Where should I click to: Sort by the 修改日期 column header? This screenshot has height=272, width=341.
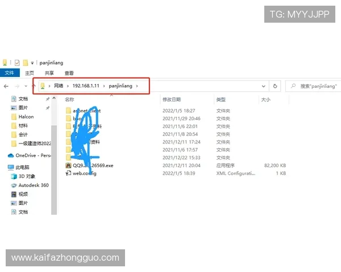point(172,99)
